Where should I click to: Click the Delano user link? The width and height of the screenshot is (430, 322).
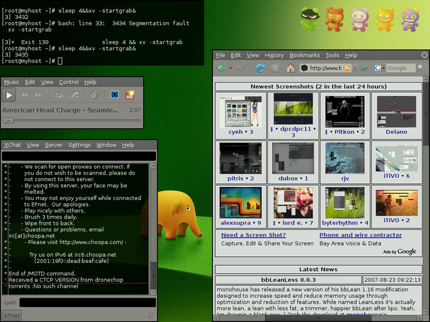(x=396, y=132)
